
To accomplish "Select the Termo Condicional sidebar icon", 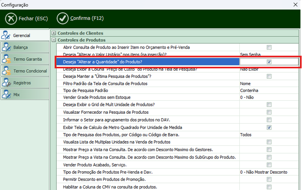I will pyautogui.click(x=6, y=71).
